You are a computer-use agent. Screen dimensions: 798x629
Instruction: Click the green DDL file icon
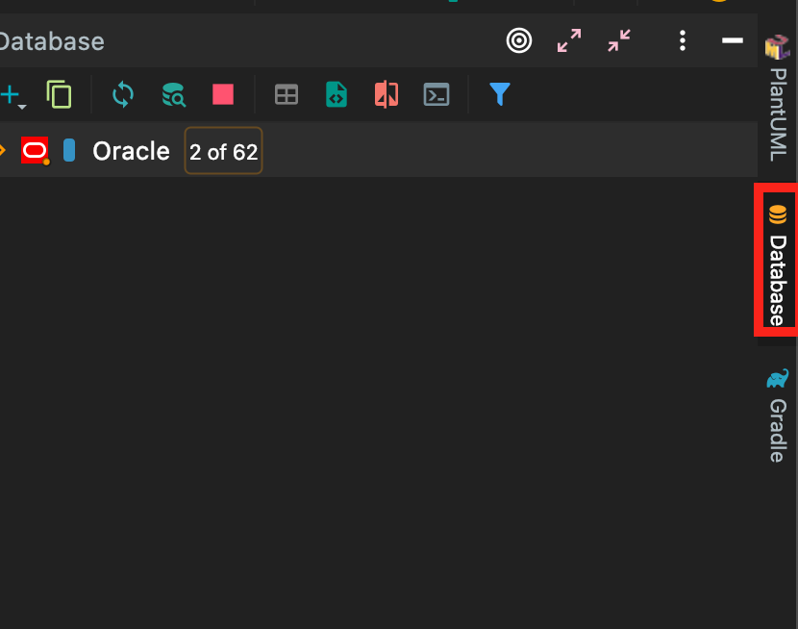(x=336, y=94)
